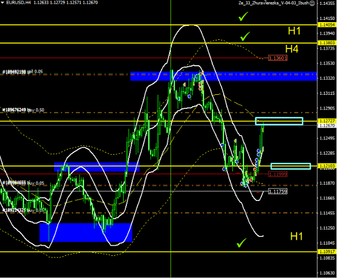Select the large blue zone below 1.11455
This screenshot has width=337, height=278.
85,232
